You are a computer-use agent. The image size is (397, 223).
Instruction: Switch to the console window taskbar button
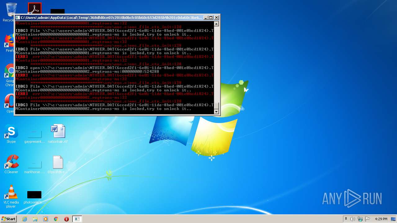pyautogui.click(x=77, y=219)
